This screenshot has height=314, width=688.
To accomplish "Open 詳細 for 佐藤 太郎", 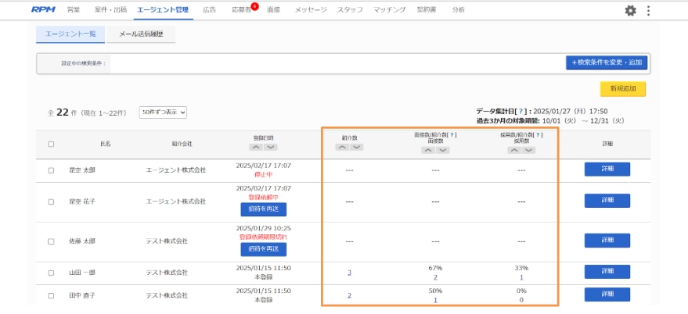I will (607, 240).
